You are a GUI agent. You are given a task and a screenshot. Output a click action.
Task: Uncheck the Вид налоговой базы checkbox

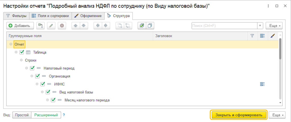click(x=48, y=92)
